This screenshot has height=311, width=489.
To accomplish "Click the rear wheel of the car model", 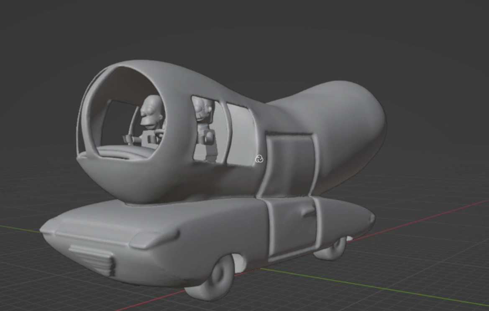I will pos(332,249).
